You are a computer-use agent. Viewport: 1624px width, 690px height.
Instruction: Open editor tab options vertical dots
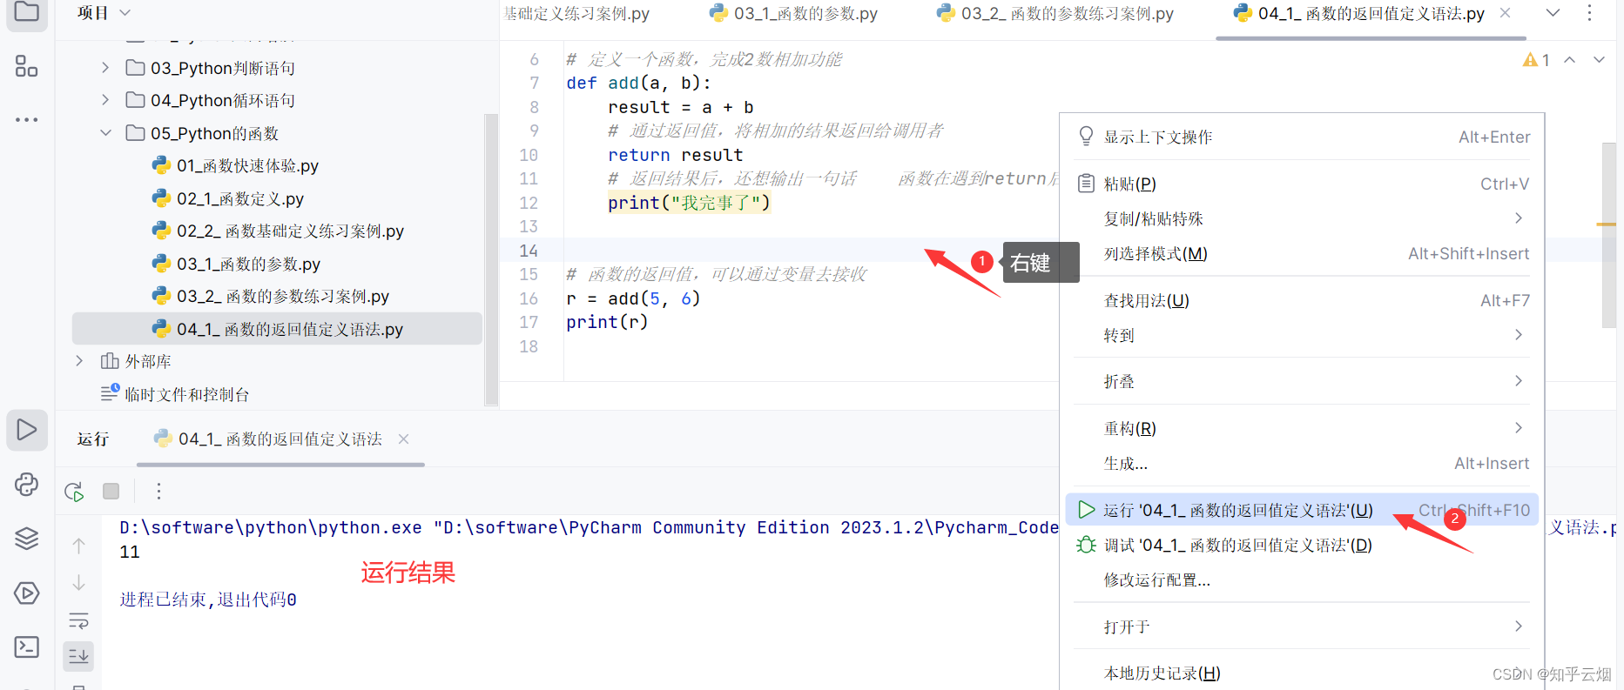pyautogui.click(x=1589, y=13)
